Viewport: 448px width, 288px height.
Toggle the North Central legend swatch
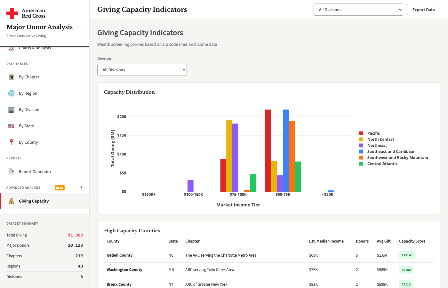click(361, 140)
